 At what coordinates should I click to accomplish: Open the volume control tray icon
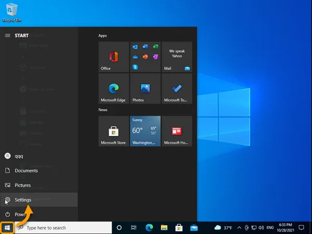pyautogui.click(x=261, y=228)
